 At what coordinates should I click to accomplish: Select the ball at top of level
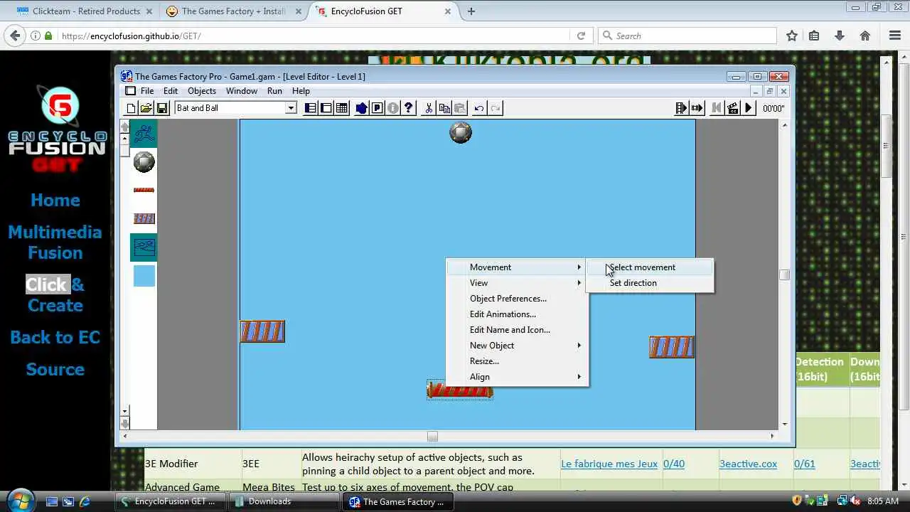pos(461,132)
